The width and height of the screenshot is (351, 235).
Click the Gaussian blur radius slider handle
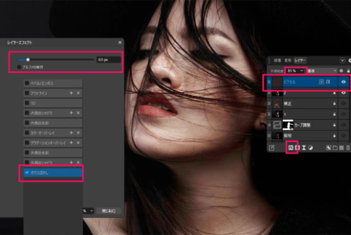click(28, 60)
